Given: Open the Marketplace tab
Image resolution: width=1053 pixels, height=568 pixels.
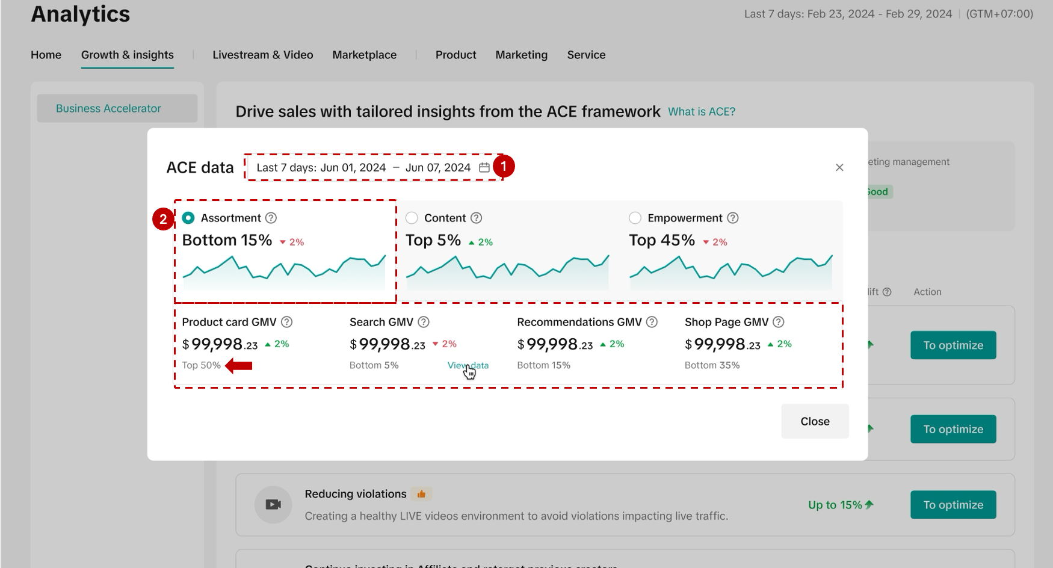Looking at the screenshot, I should tap(364, 55).
